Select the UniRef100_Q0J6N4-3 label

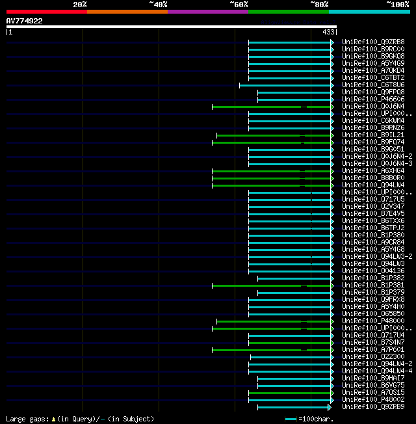378,164
